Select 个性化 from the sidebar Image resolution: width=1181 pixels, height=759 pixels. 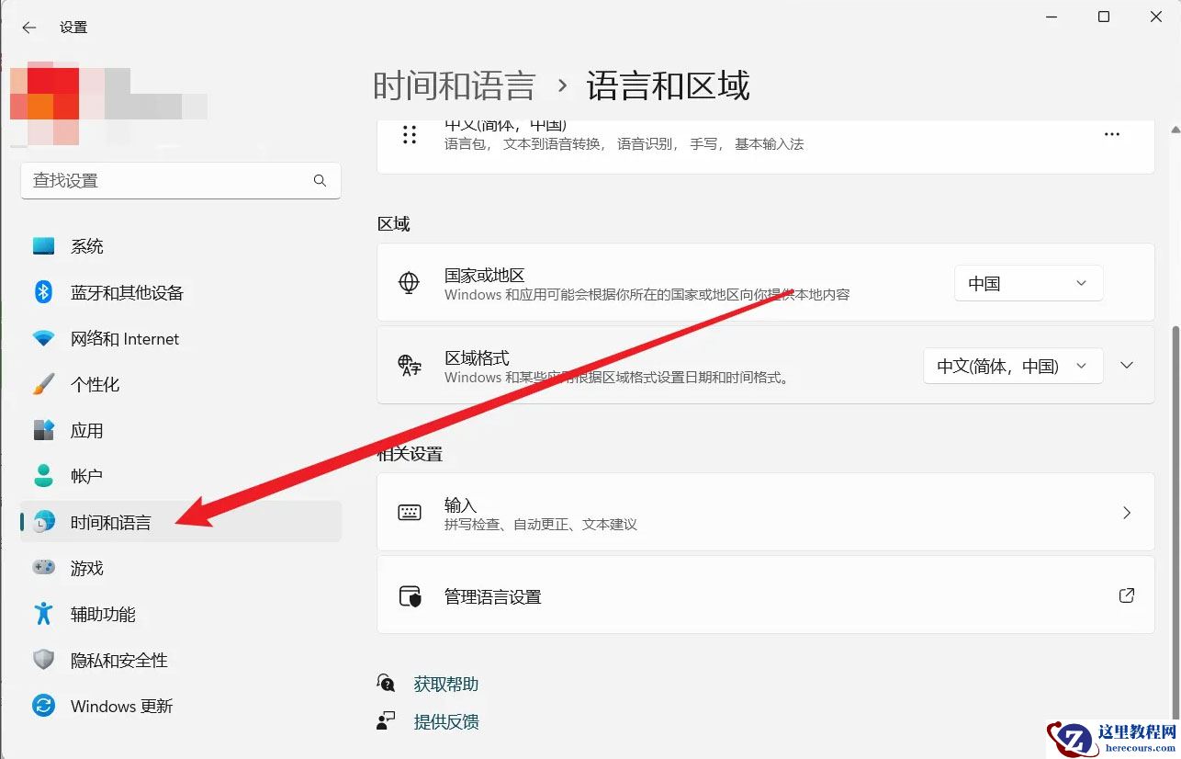pyautogui.click(x=95, y=384)
